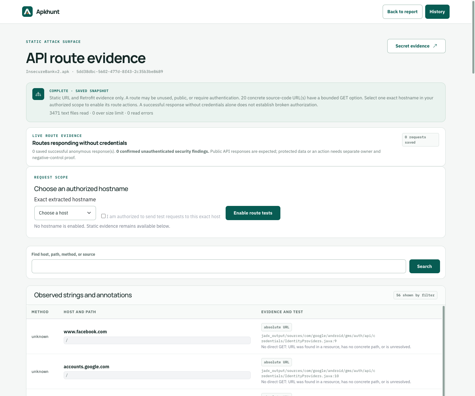The width and height of the screenshot is (475, 396).
Task: Click the page's vertical scrollbar thumb
Action: [473, 37]
